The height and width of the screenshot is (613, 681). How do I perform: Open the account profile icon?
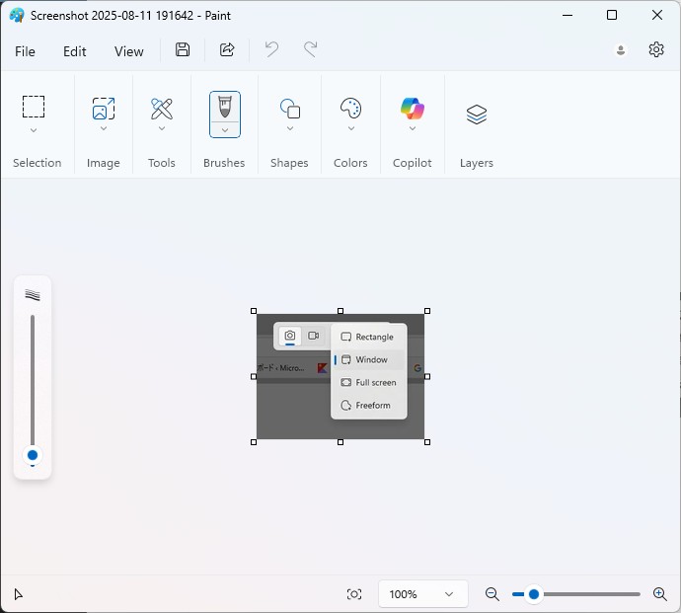pyautogui.click(x=621, y=50)
